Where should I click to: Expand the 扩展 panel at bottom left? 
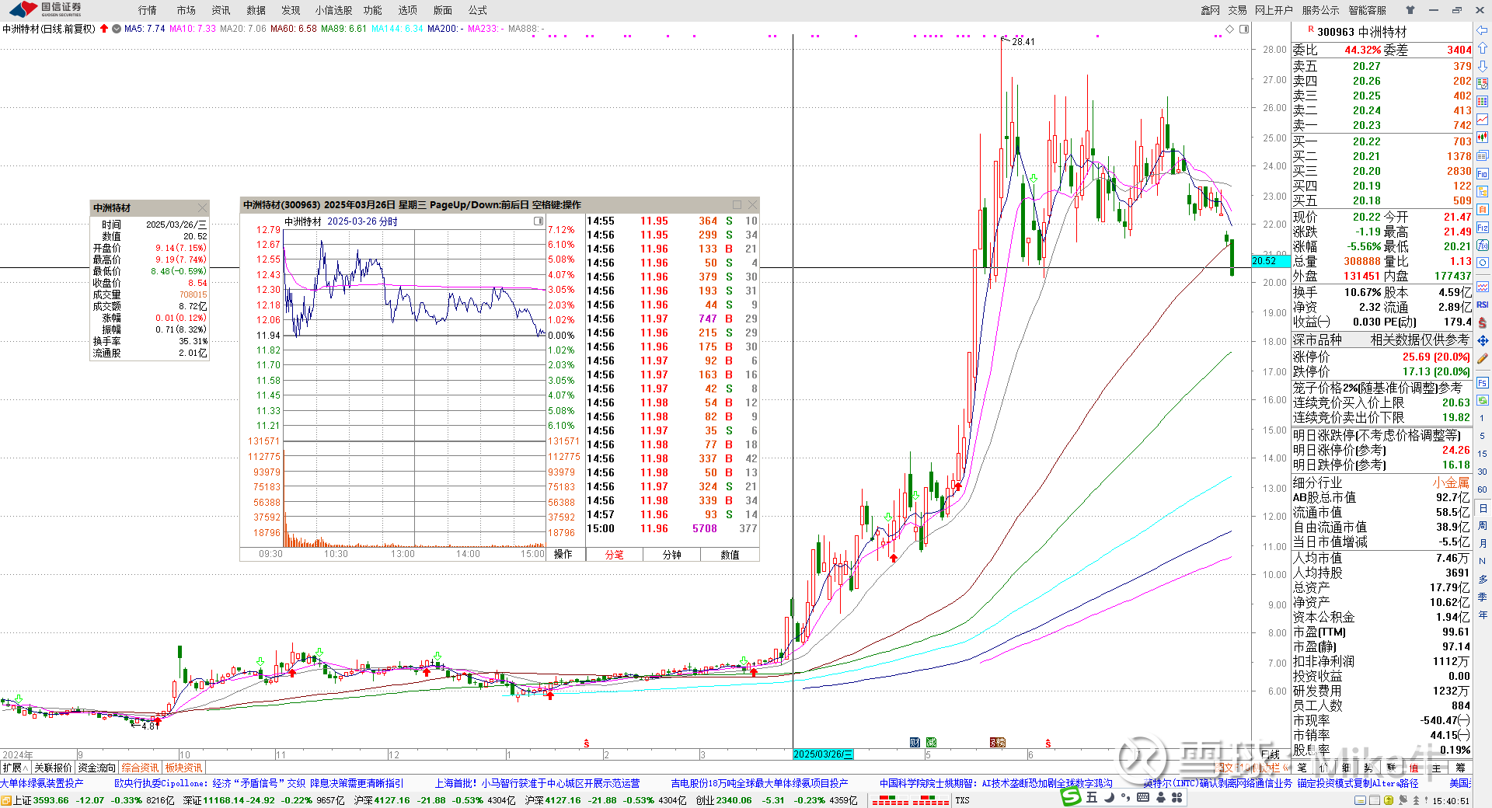[15, 768]
